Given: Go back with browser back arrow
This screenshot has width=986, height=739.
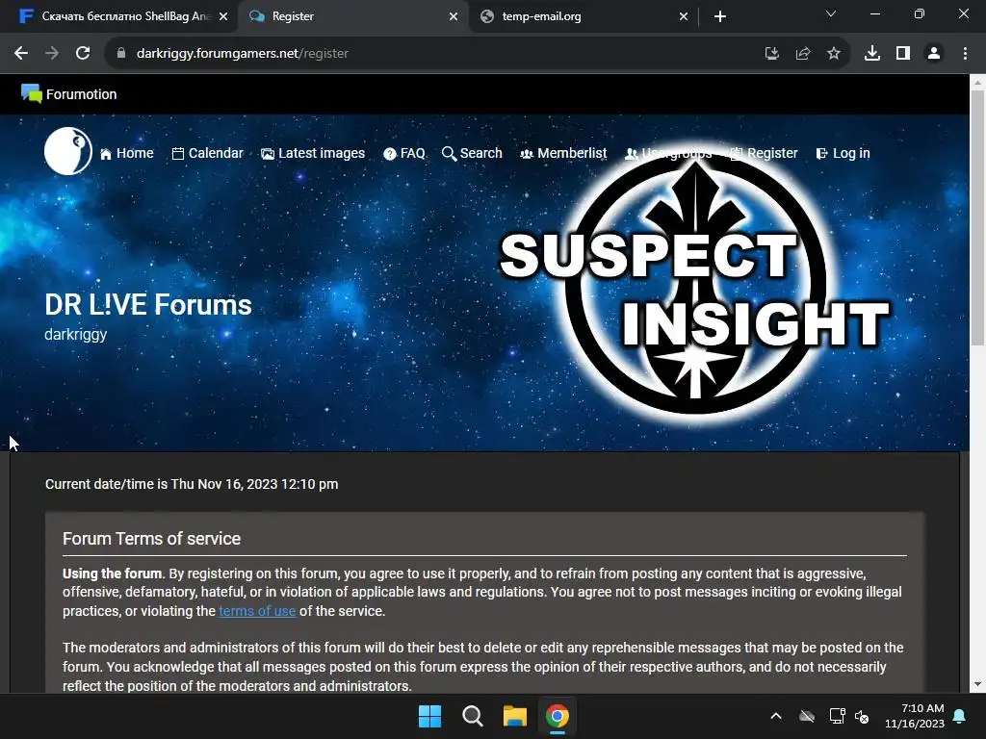Looking at the screenshot, I should [21, 54].
